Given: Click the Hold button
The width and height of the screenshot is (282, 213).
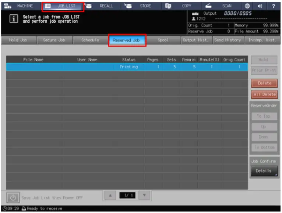Looking at the screenshot, I should coord(264,60).
